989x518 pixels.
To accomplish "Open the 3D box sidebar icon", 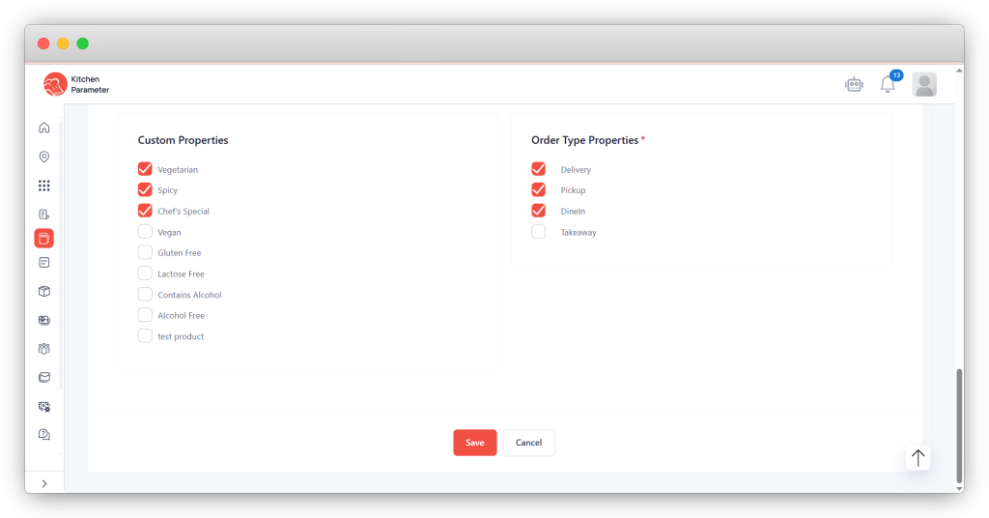I will coord(43,291).
